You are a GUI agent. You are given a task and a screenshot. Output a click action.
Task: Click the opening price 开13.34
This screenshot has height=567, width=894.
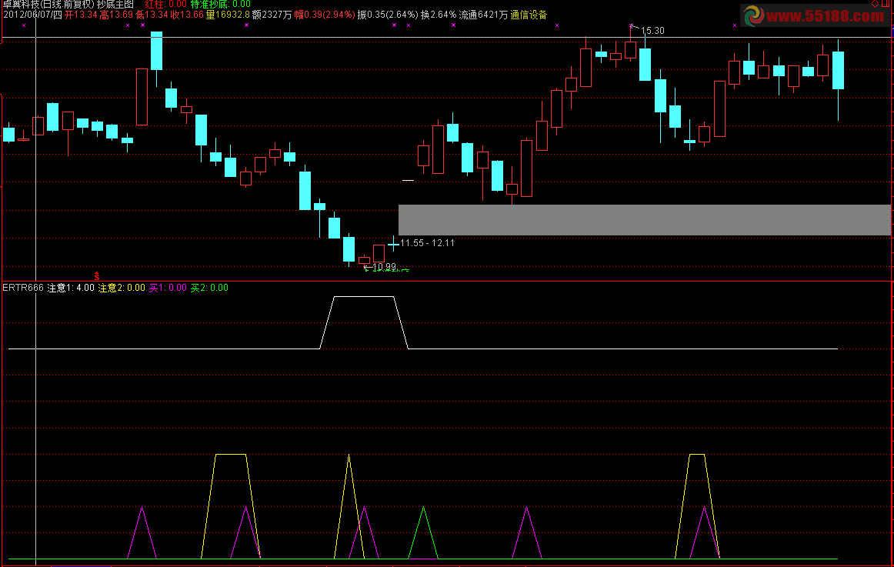[x=81, y=15]
